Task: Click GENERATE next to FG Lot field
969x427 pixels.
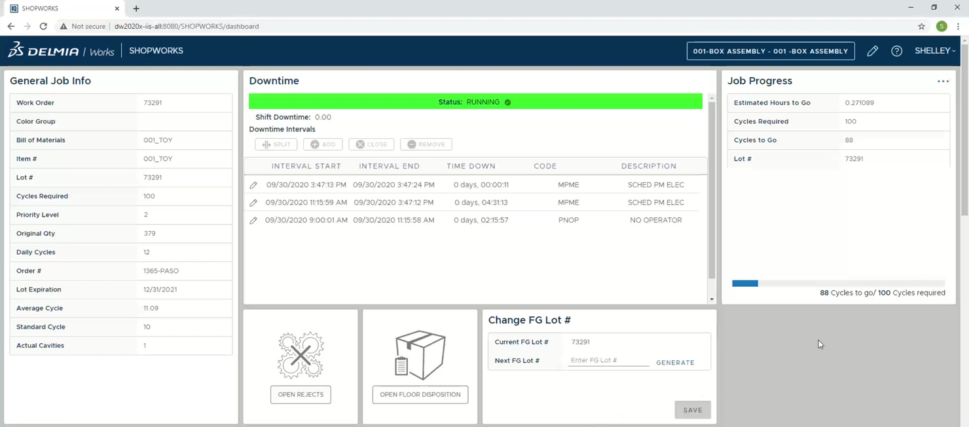Action: pos(675,362)
